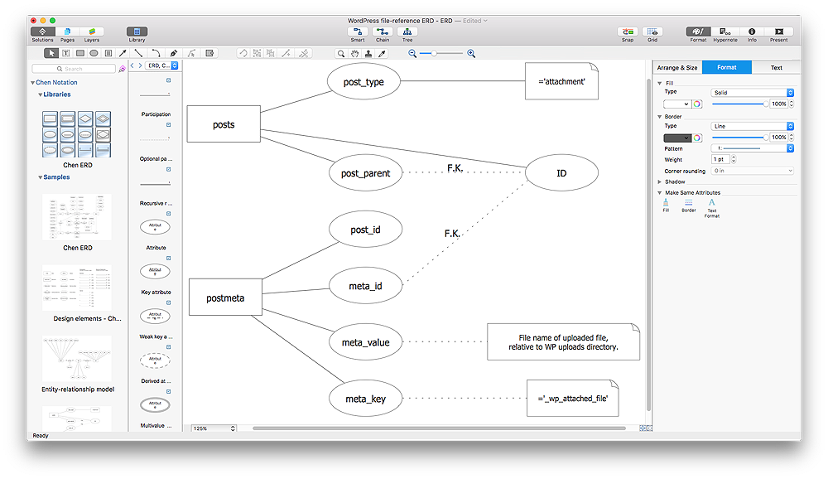Activate the Smart connector mode
828x479 pixels.
coord(358,31)
